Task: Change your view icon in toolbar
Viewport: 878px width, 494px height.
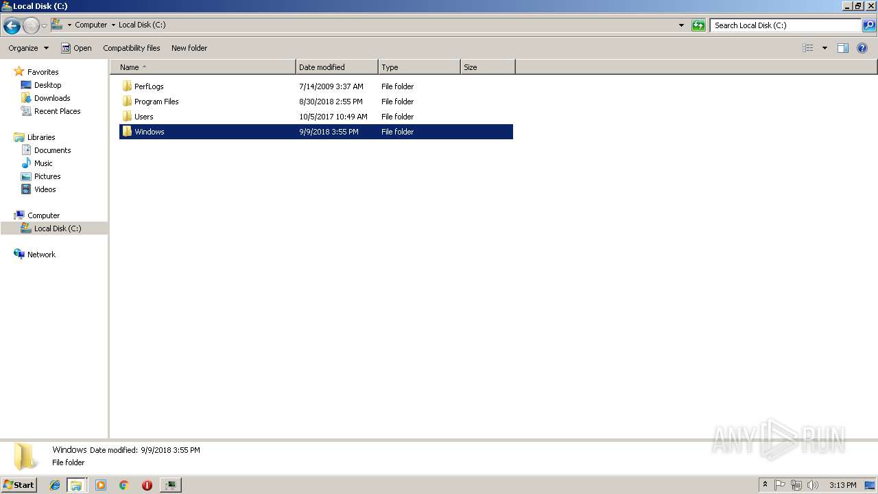Action: [x=808, y=48]
